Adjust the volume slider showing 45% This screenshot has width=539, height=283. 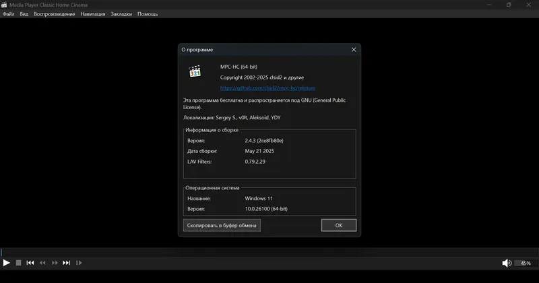(x=526, y=263)
